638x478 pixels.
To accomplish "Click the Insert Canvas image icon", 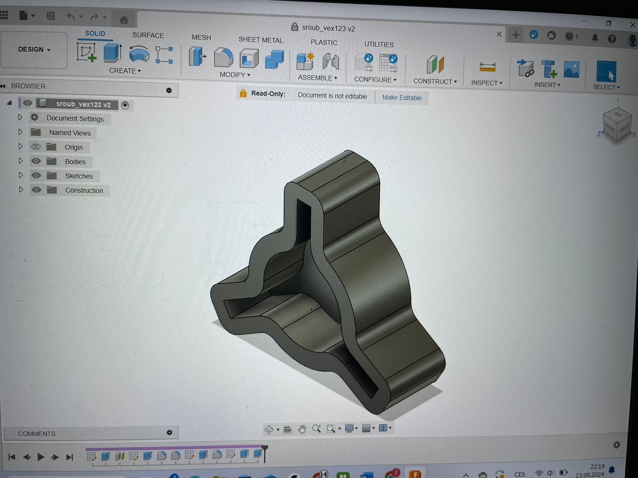I will (x=571, y=70).
